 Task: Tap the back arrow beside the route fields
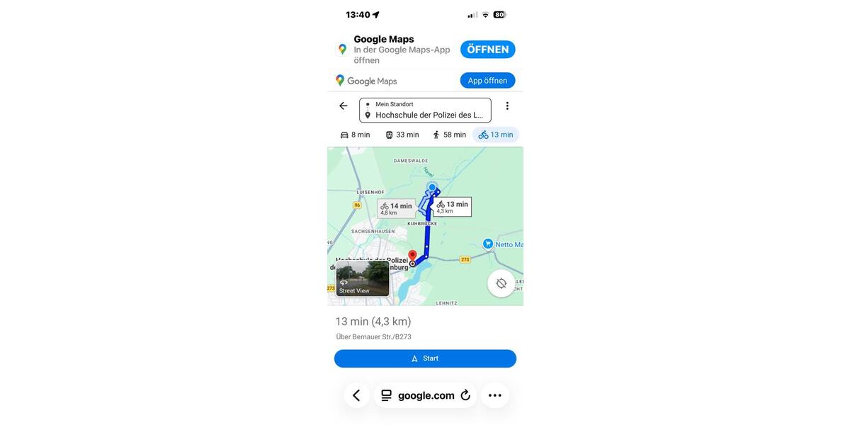click(x=344, y=106)
